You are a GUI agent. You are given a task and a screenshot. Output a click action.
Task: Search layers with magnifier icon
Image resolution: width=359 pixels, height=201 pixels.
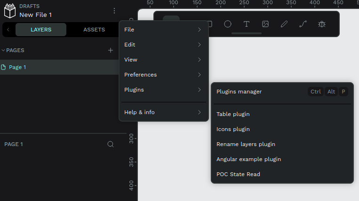[111, 144]
